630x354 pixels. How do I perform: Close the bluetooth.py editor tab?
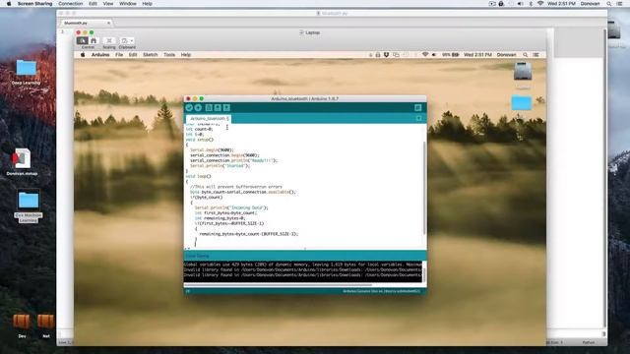108,23
